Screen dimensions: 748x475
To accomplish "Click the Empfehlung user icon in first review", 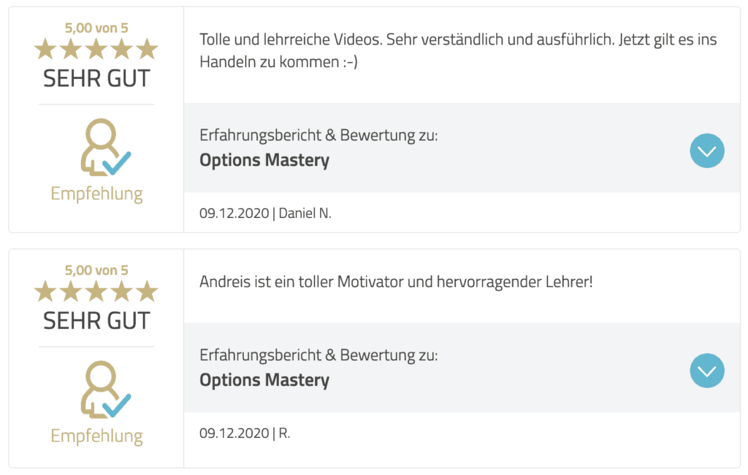I will [105, 147].
